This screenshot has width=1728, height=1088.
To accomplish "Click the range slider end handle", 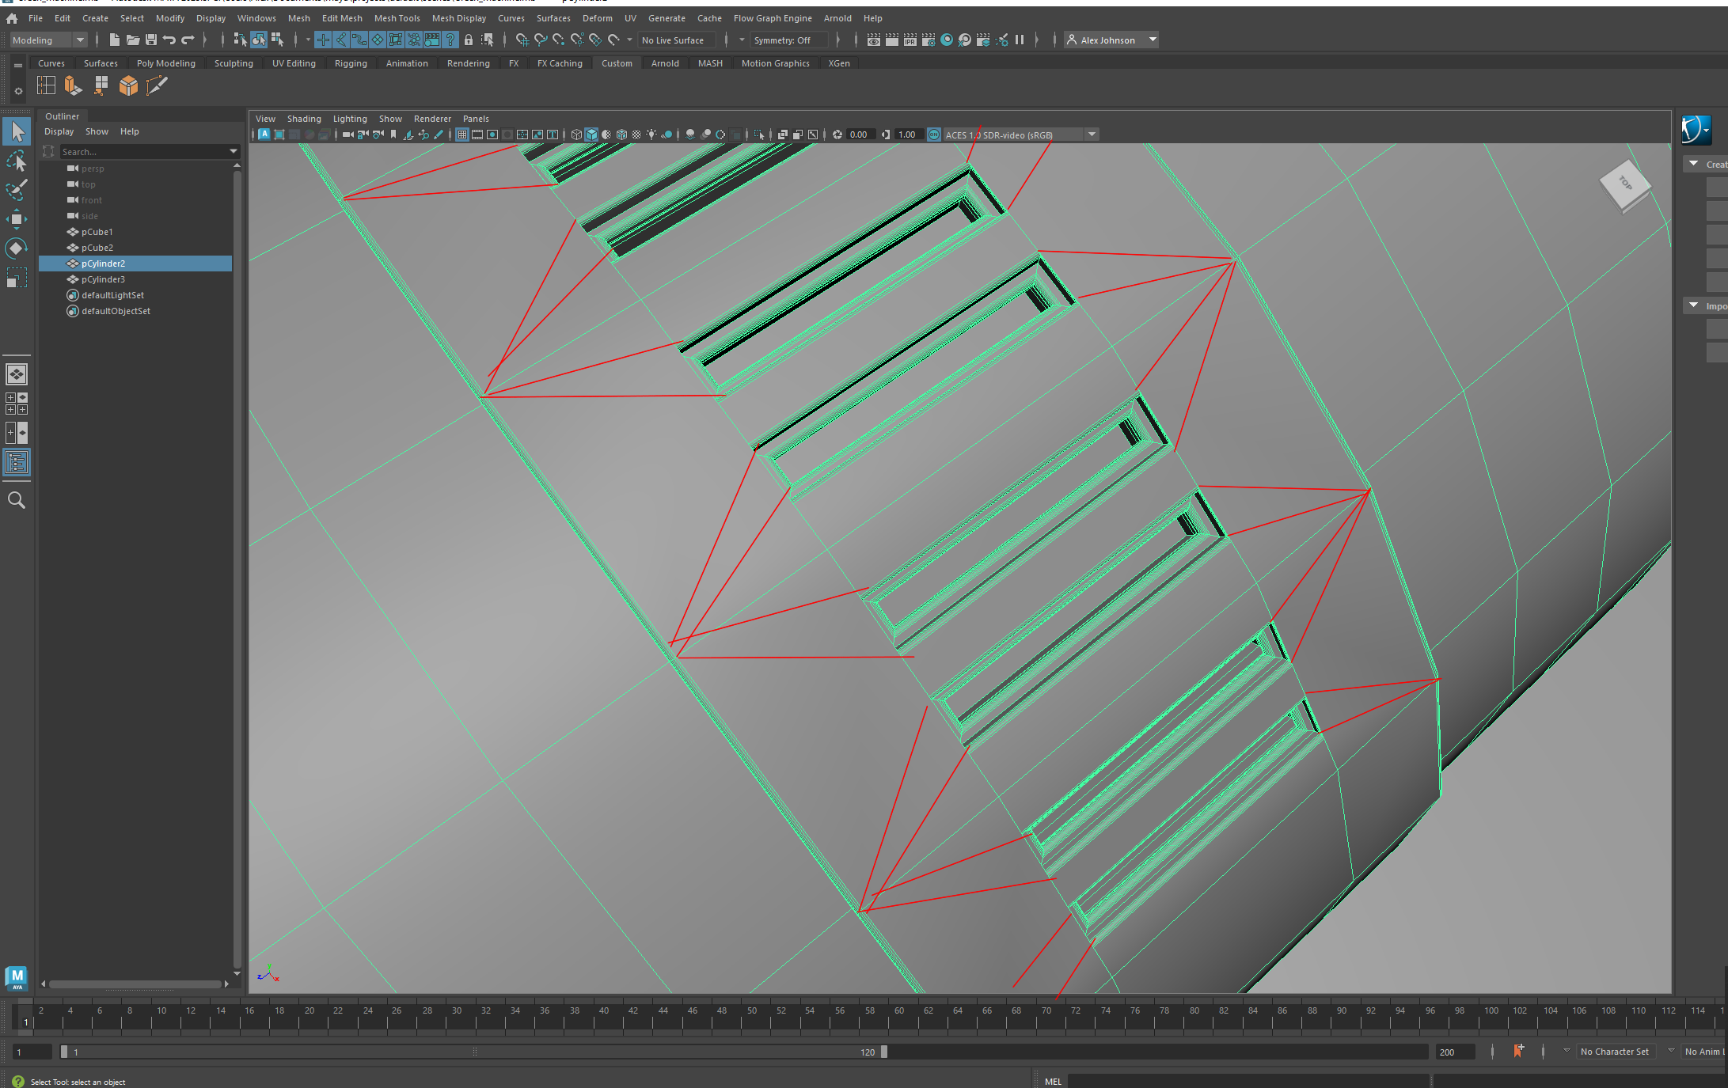I will (x=884, y=1052).
